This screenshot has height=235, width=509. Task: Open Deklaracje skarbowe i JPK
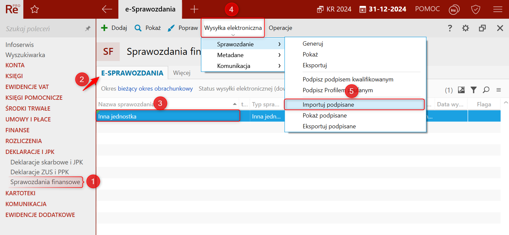47,162
